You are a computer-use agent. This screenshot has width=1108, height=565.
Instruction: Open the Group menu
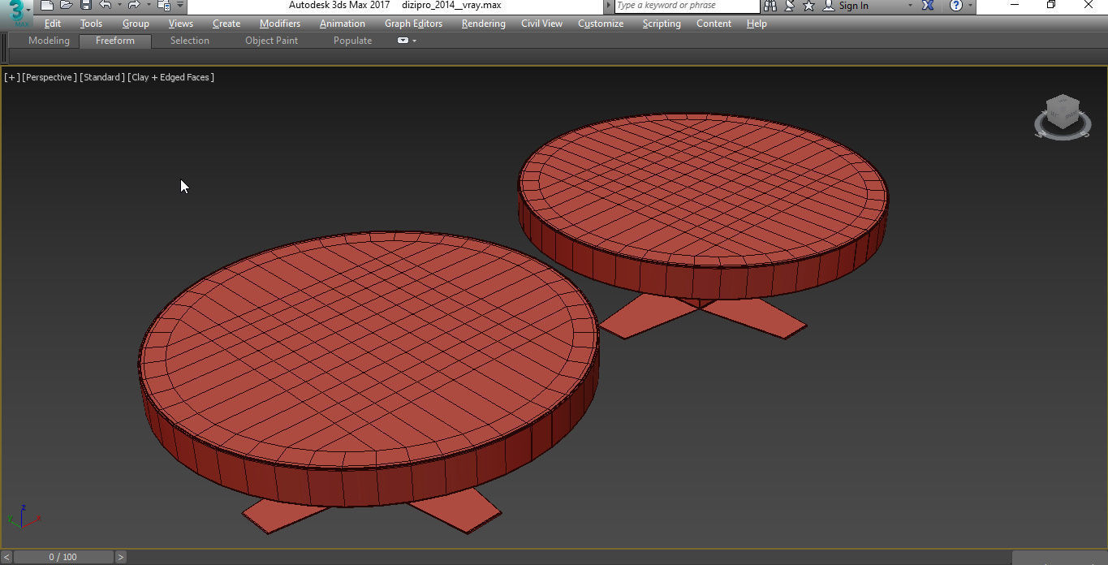coord(136,24)
